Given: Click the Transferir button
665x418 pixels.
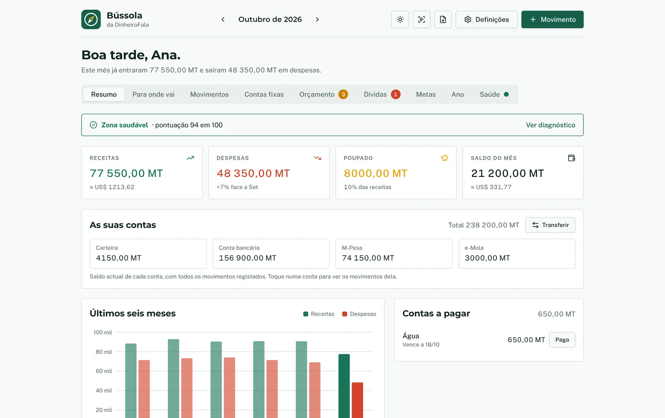Looking at the screenshot, I should pyautogui.click(x=550, y=225).
